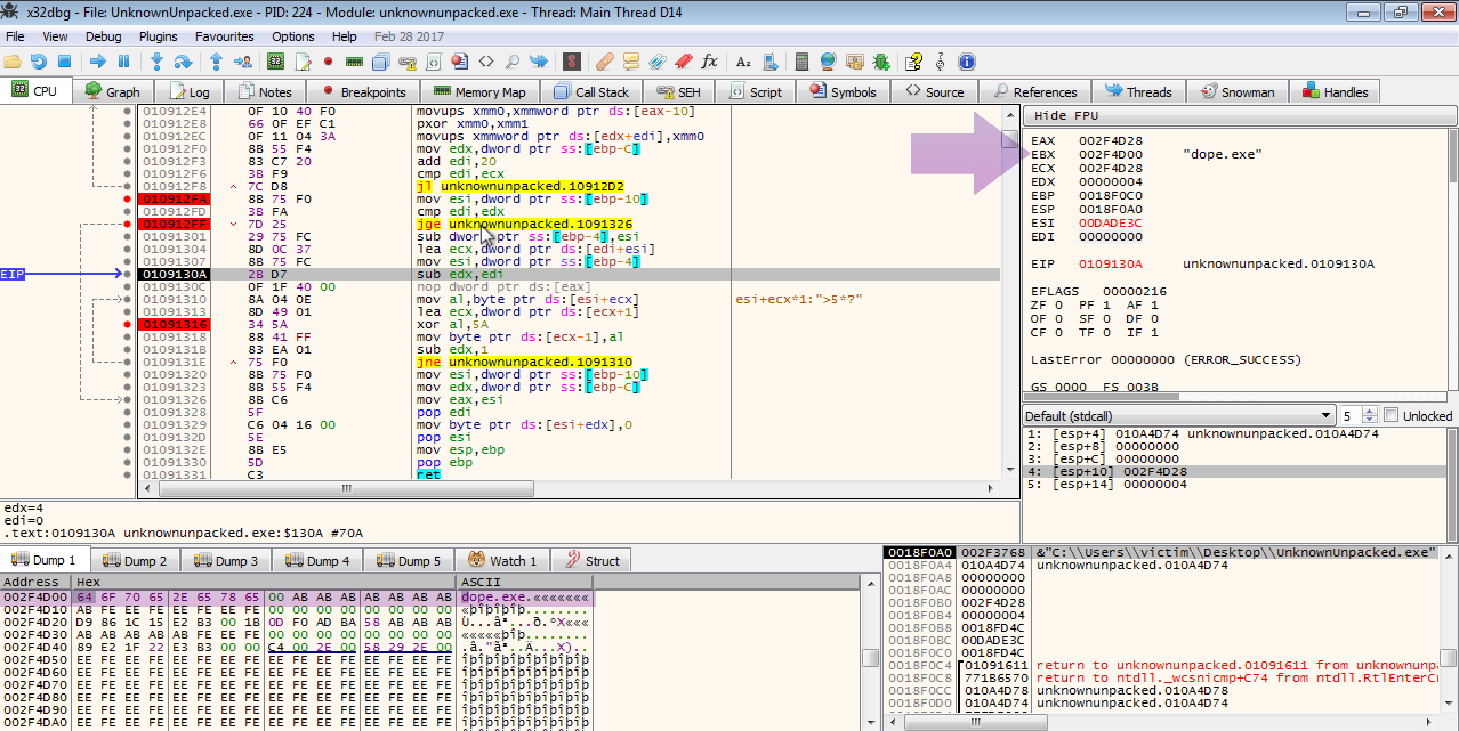Screen dimensions: 1459x731
Task: Toggle the breakpoint bullet at 010912FA
Action: pos(127,199)
